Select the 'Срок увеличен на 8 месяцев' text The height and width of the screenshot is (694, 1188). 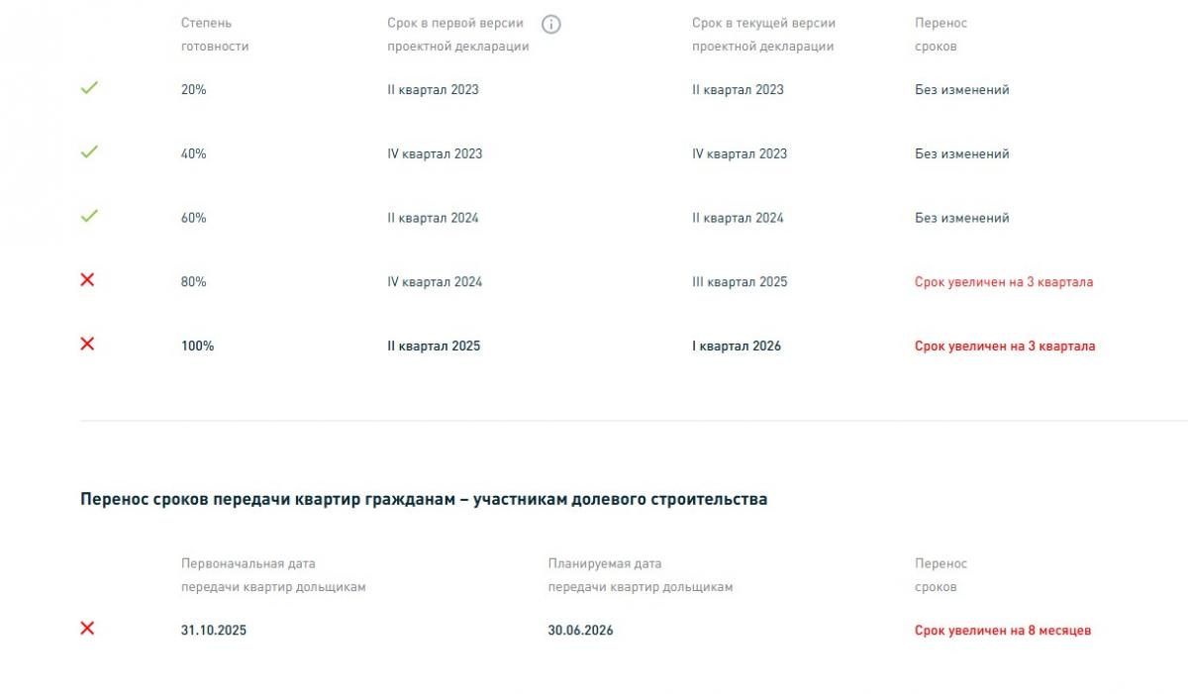(1003, 631)
